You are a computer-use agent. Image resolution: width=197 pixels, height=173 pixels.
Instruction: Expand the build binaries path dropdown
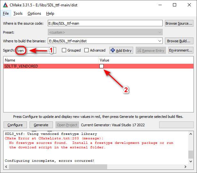click(x=160, y=41)
